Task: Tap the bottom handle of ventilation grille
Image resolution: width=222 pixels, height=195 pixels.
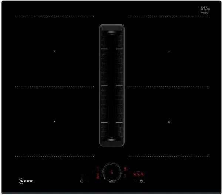Action: tap(112, 139)
